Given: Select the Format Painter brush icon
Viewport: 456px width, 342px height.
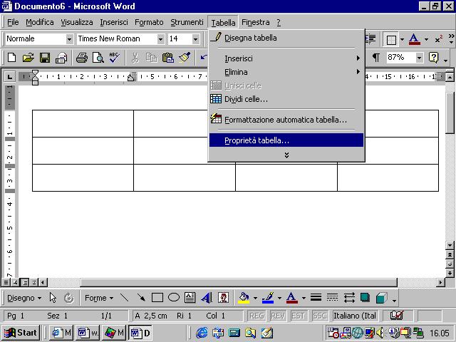Looking at the screenshot, I should pos(185,58).
